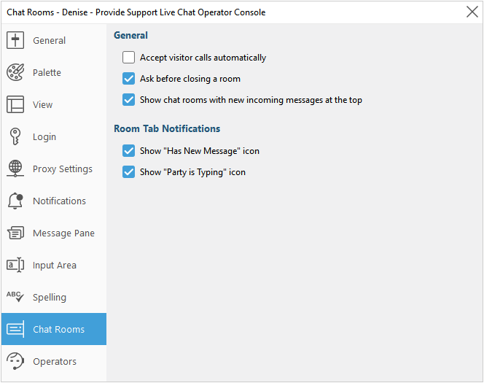The image size is (484, 383).
Task: Click the "Accept visitor calls automatically" label text
Action: click(x=203, y=58)
